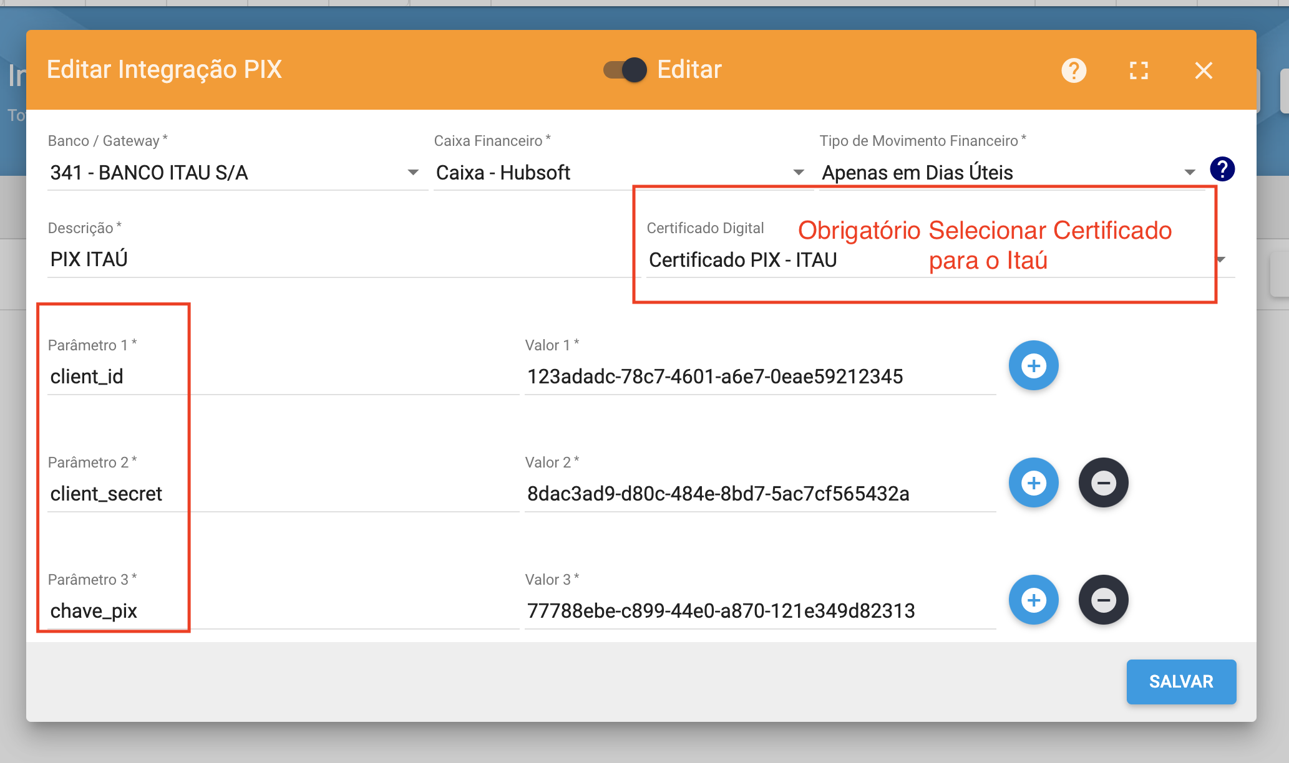Open the Banco / Gateway dropdown
This screenshot has width=1289, height=763.
412,173
